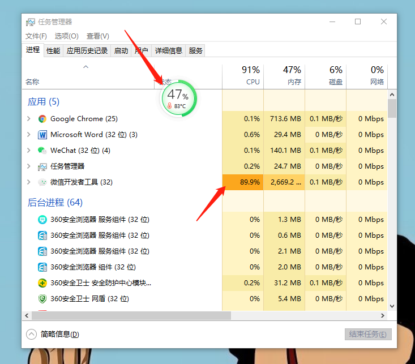Image resolution: width=415 pixels, height=364 pixels.
Task: Switch to the 进程 tab
Action: coord(33,50)
